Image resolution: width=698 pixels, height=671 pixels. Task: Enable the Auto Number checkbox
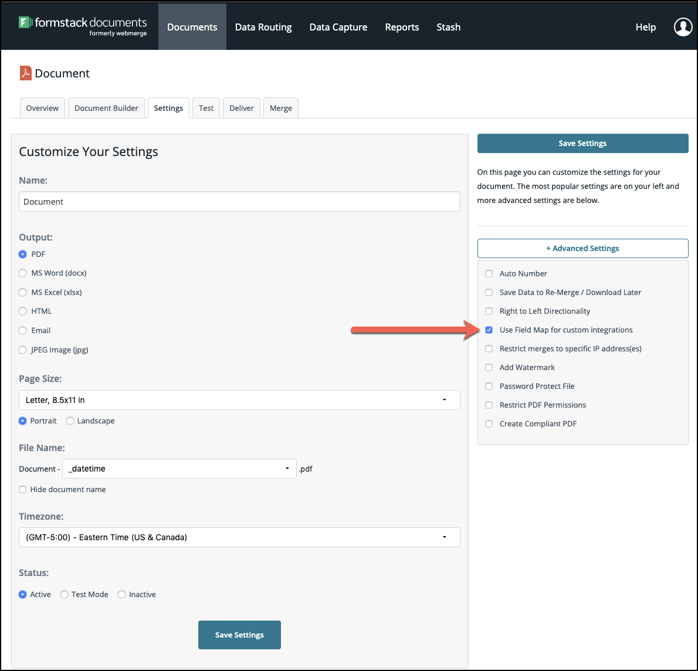tap(489, 274)
